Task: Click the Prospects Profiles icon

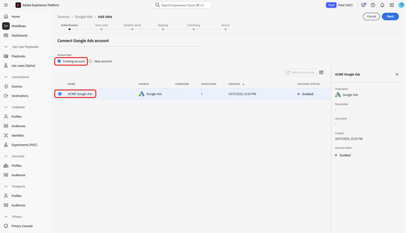Action: [6, 196]
